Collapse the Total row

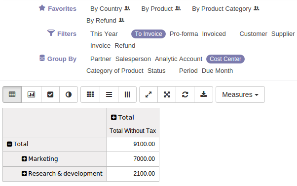9,144
